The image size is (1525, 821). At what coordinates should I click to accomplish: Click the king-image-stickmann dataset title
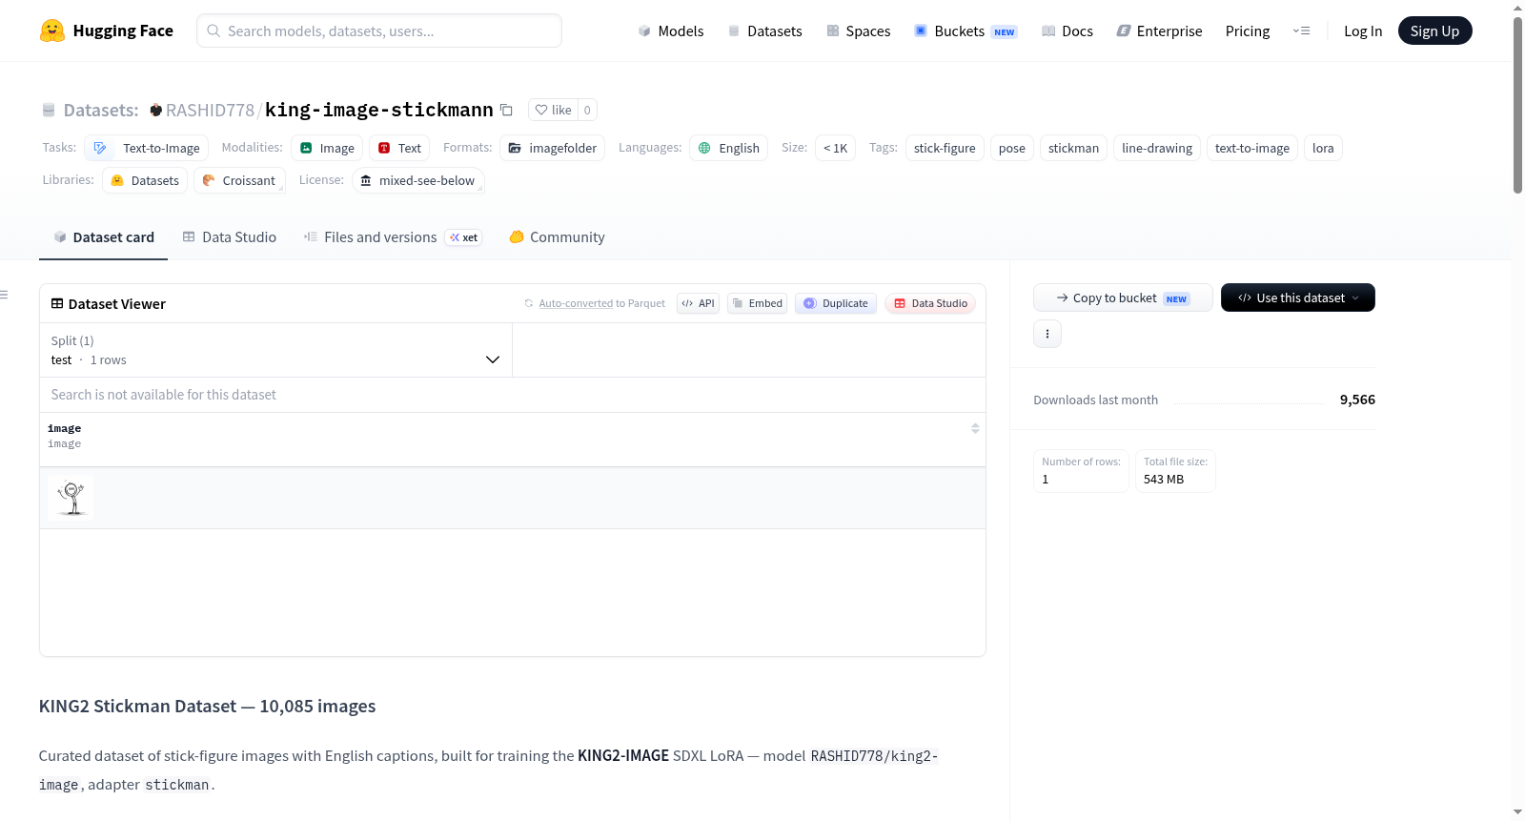pyautogui.click(x=379, y=110)
